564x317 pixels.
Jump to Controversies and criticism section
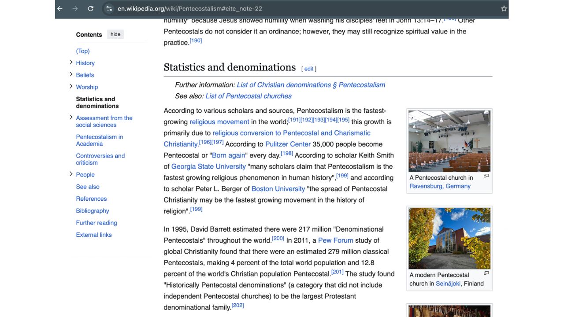point(100,159)
